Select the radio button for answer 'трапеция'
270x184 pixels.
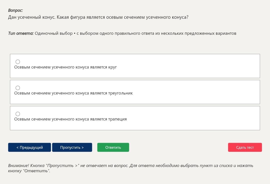(x=18, y=114)
